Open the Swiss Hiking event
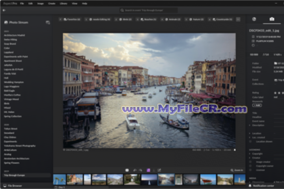 pos(10,39)
